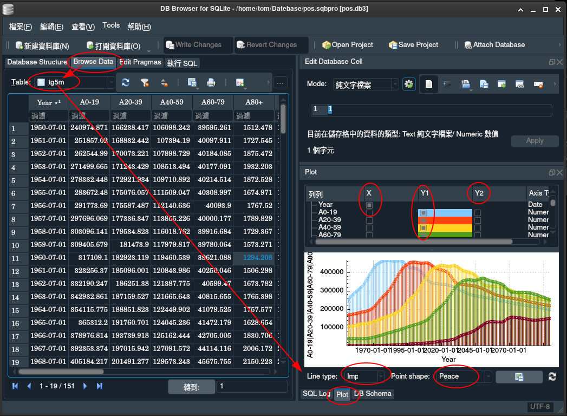Toggle X axis checkbox for Year row
The height and width of the screenshot is (416, 567).
tap(369, 205)
